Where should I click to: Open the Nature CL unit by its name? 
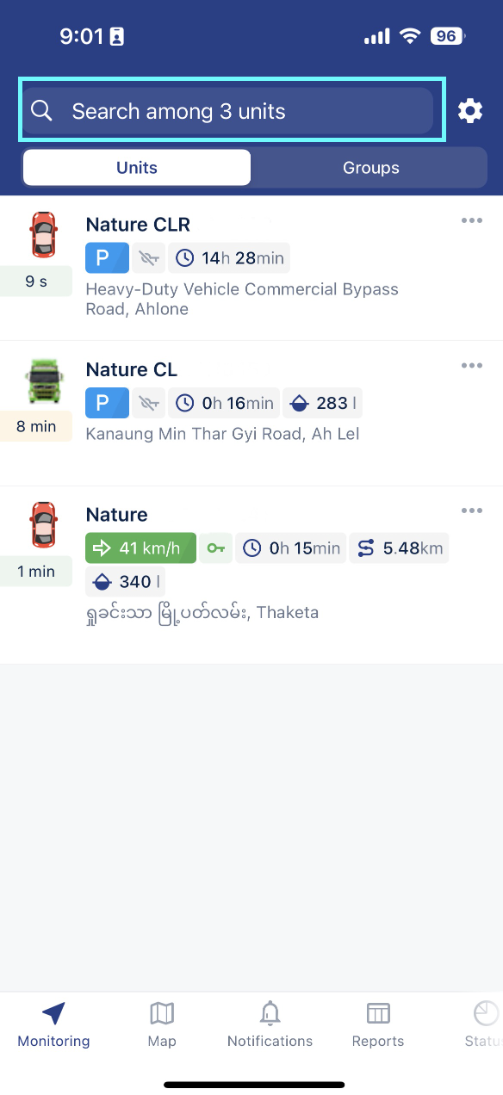131,368
